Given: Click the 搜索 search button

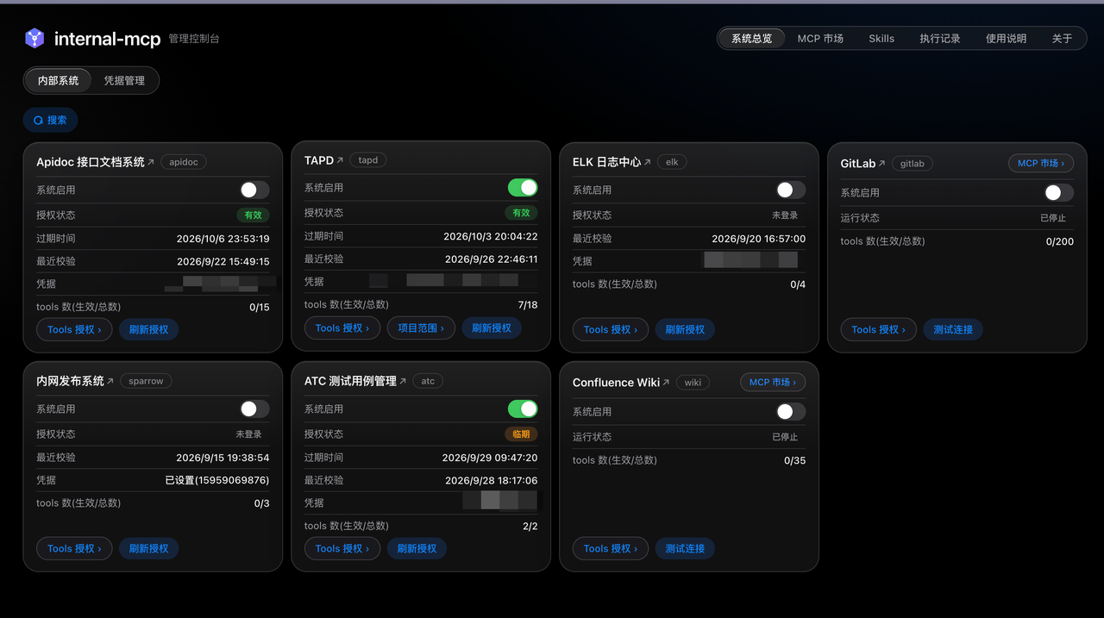Looking at the screenshot, I should [50, 120].
